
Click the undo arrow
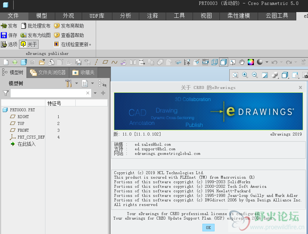click(274, 62)
